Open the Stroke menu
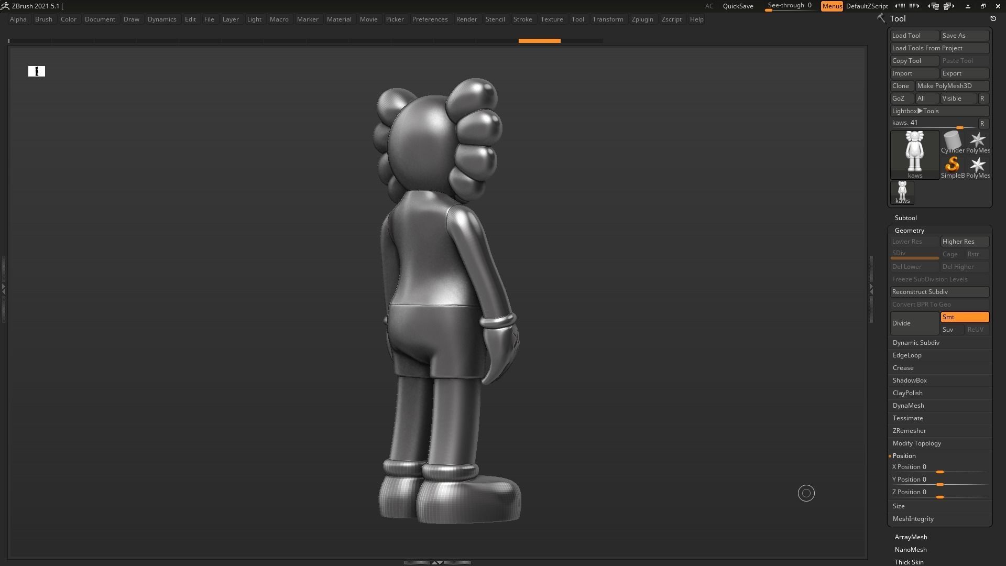 tap(522, 19)
